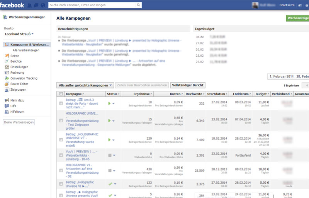This screenshot has height=198, width=309.
Task: Click the Berichte chart icon
Action: coord(7,61)
